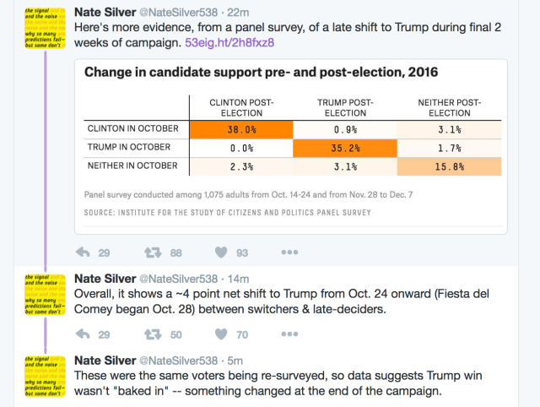Screen dimensions: 540x407
Task: Like the first tweet with 93 likes
Action: tap(221, 252)
